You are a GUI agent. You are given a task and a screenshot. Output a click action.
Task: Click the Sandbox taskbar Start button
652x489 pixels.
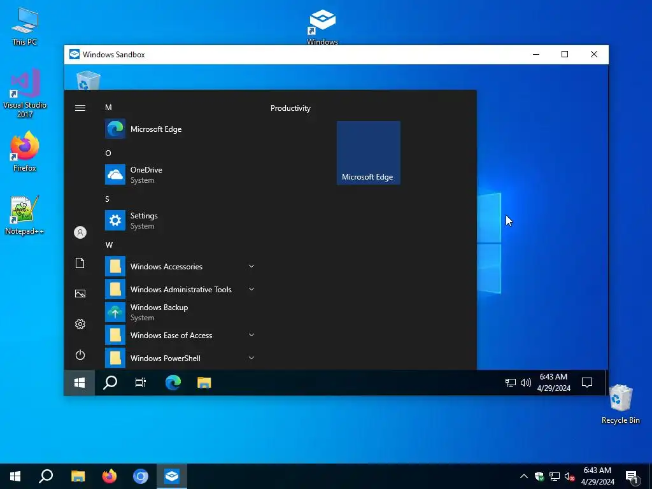80,383
